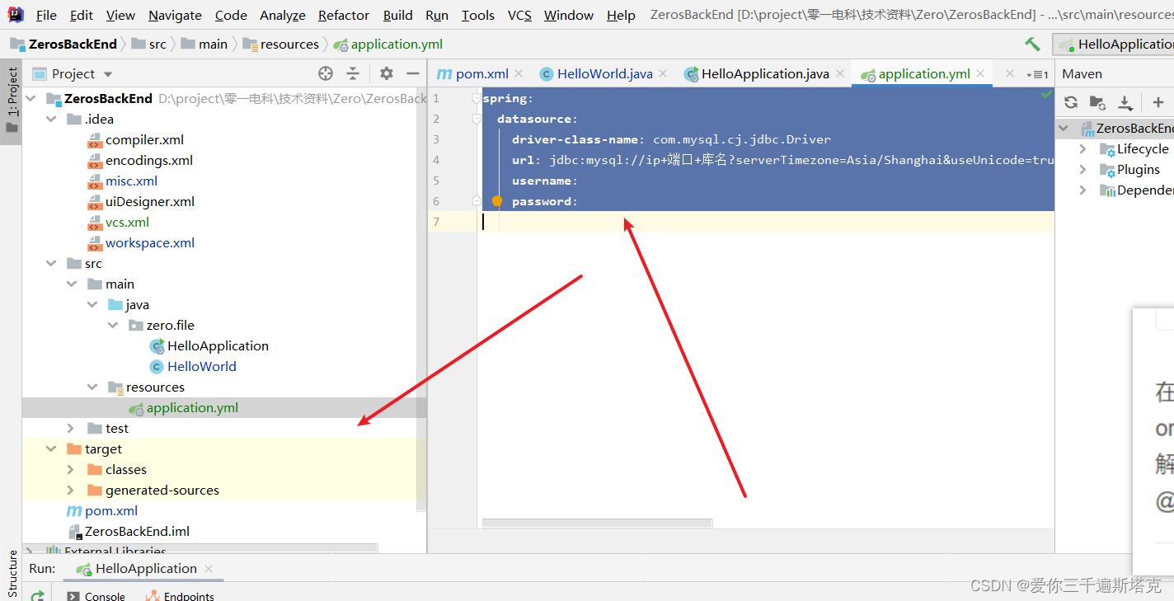Click Download Sources and Documentation icon
1174x601 pixels.
[1125, 102]
